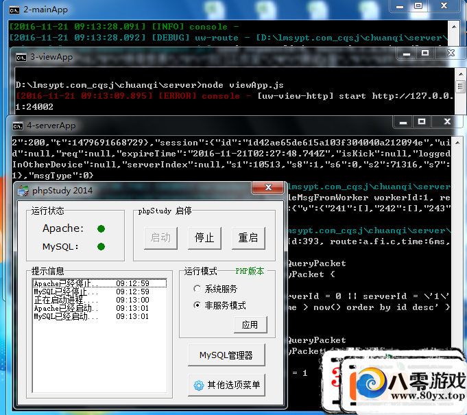The image size is (467, 415).
Task: Restart services with the 重启 button
Action: (x=248, y=238)
